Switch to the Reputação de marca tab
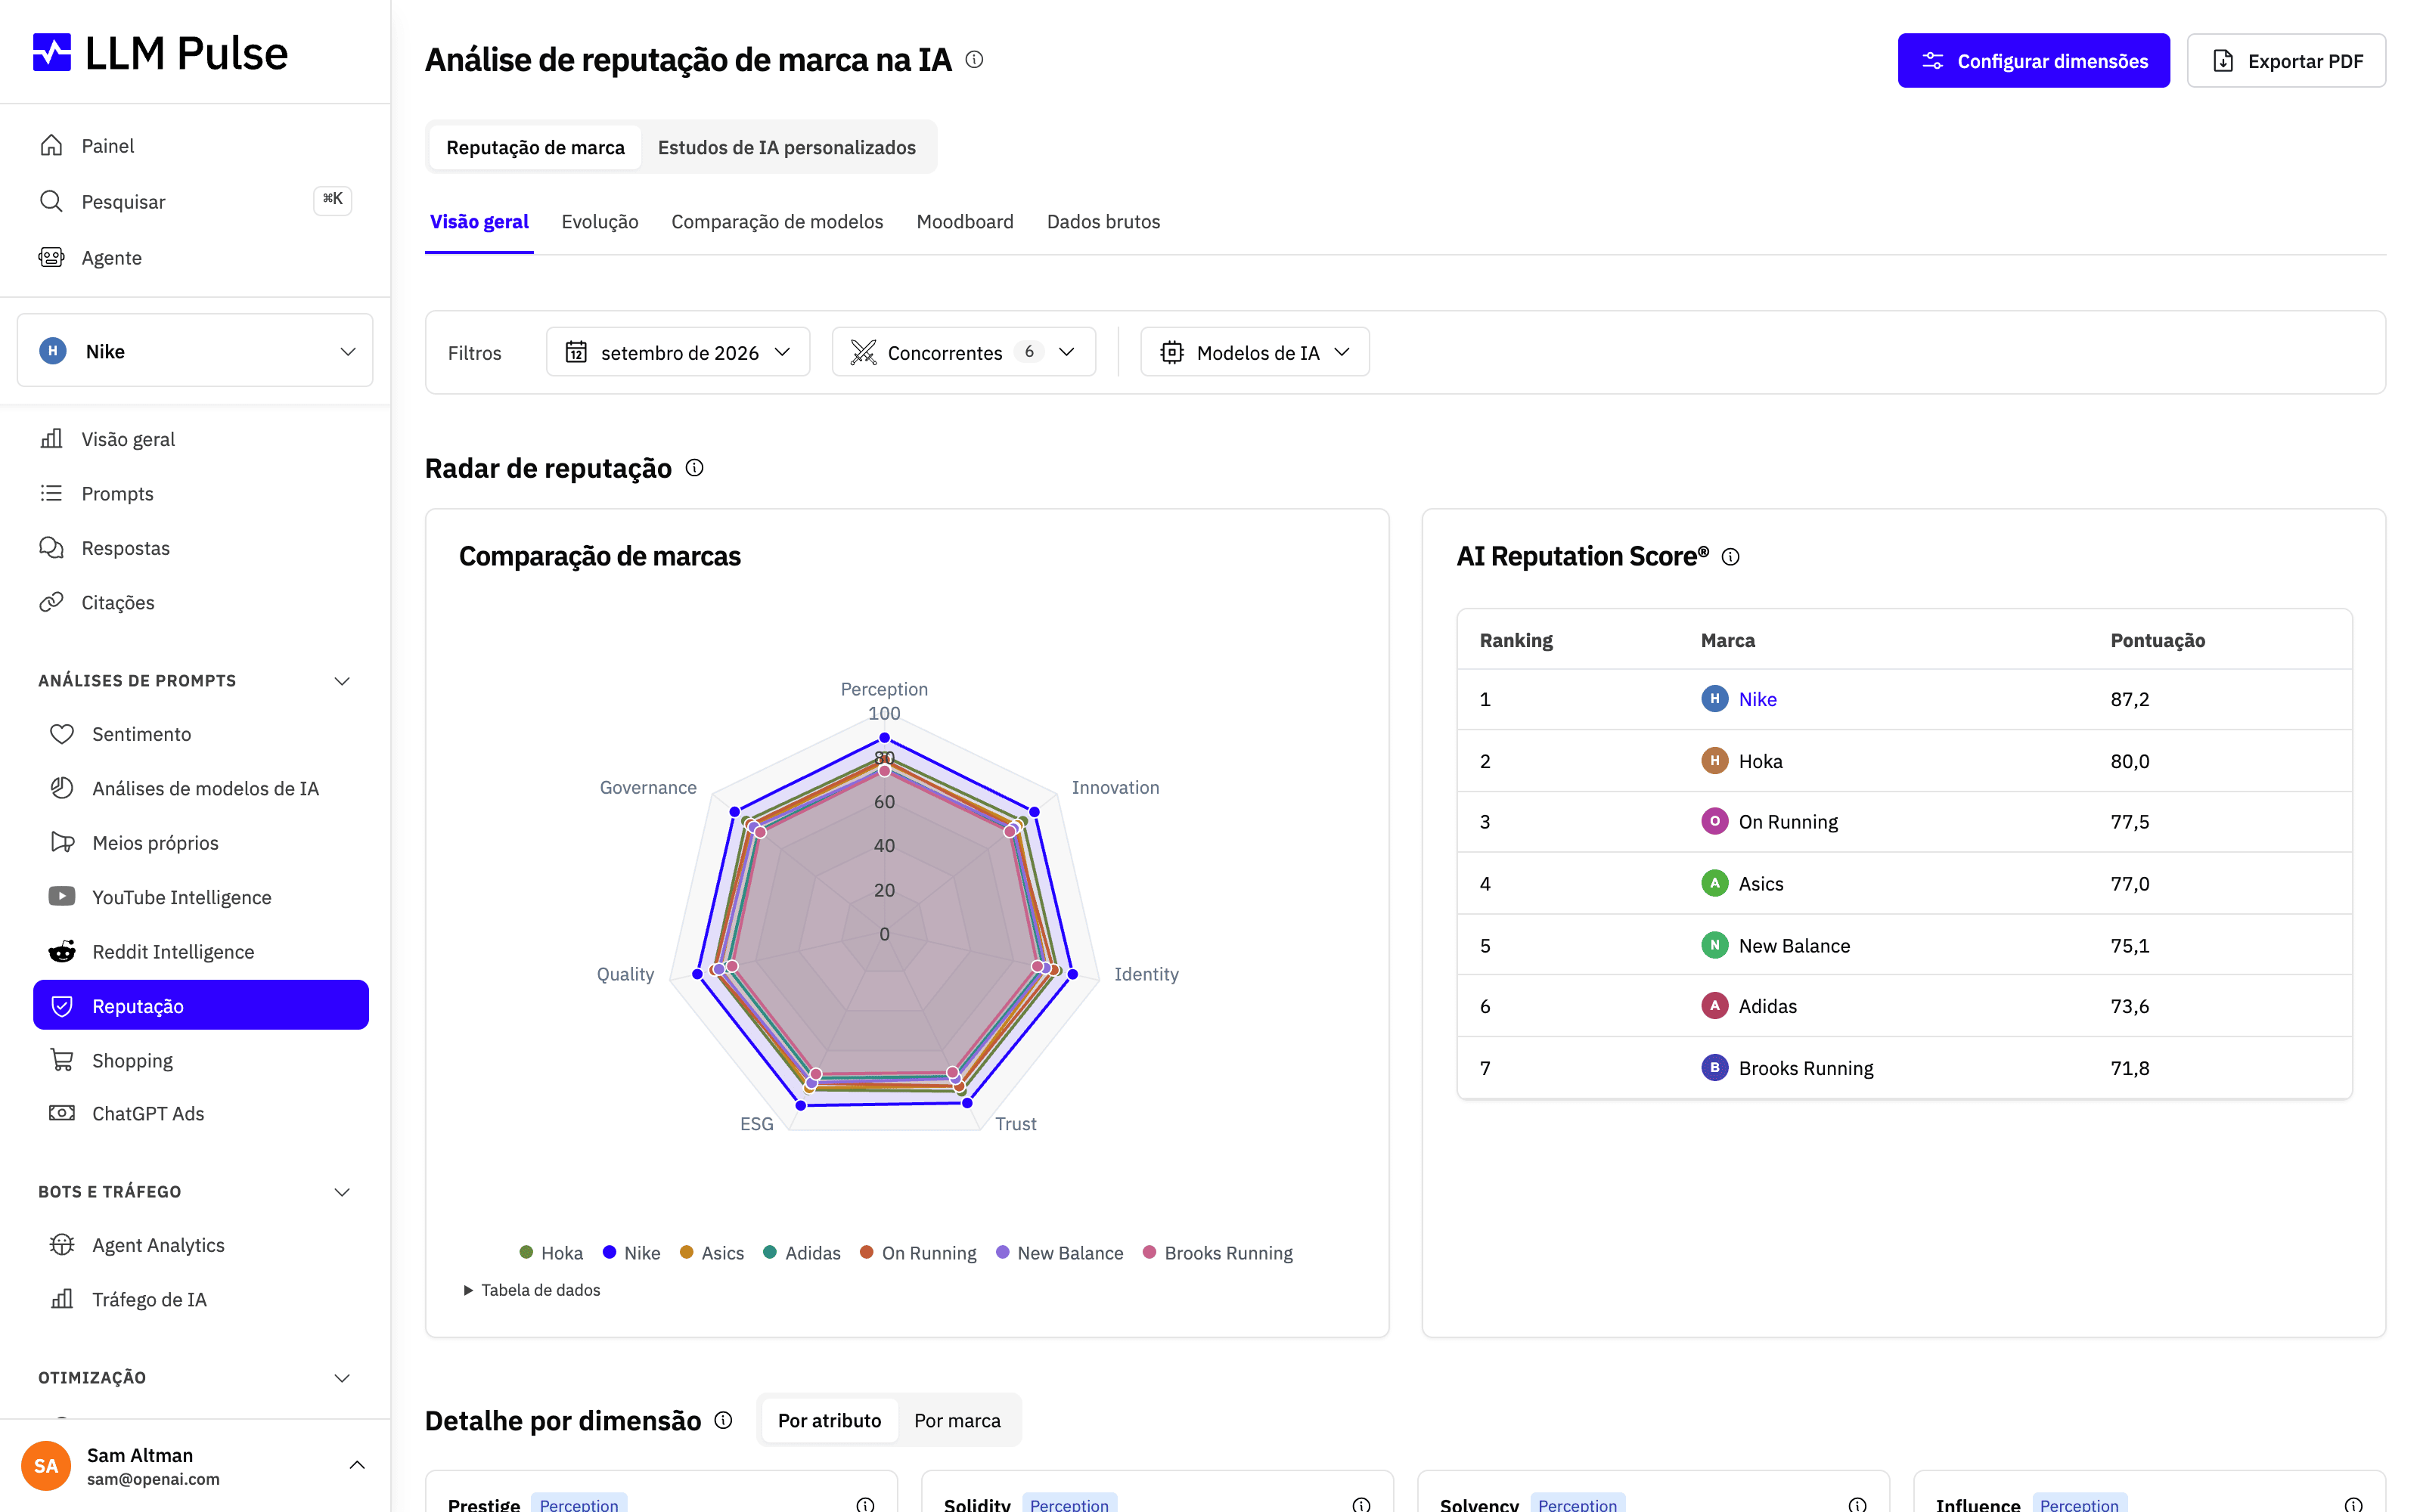This screenshot has height=1512, width=2420. (x=535, y=147)
